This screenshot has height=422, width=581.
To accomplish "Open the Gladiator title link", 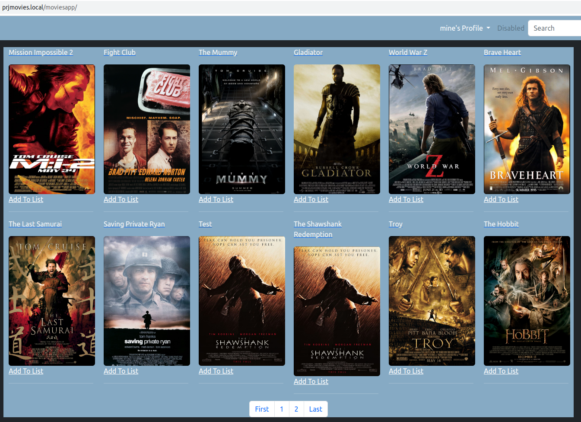I will click(308, 52).
